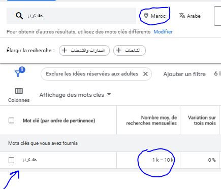221x189 pixels.
Task: Tick the select-all keywords header checkbox
Action: 12,121
